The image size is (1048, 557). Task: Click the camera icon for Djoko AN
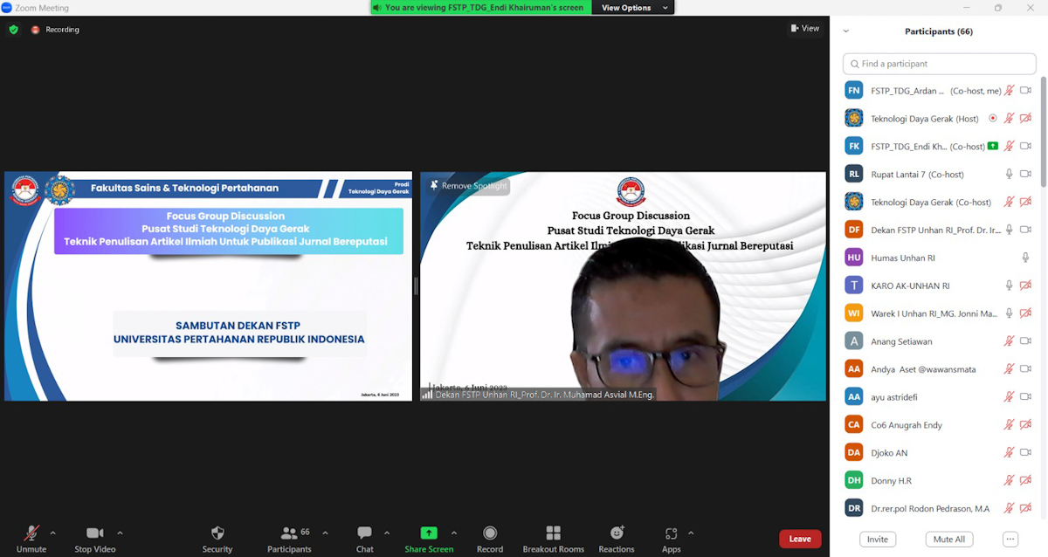tap(1025, 452)
